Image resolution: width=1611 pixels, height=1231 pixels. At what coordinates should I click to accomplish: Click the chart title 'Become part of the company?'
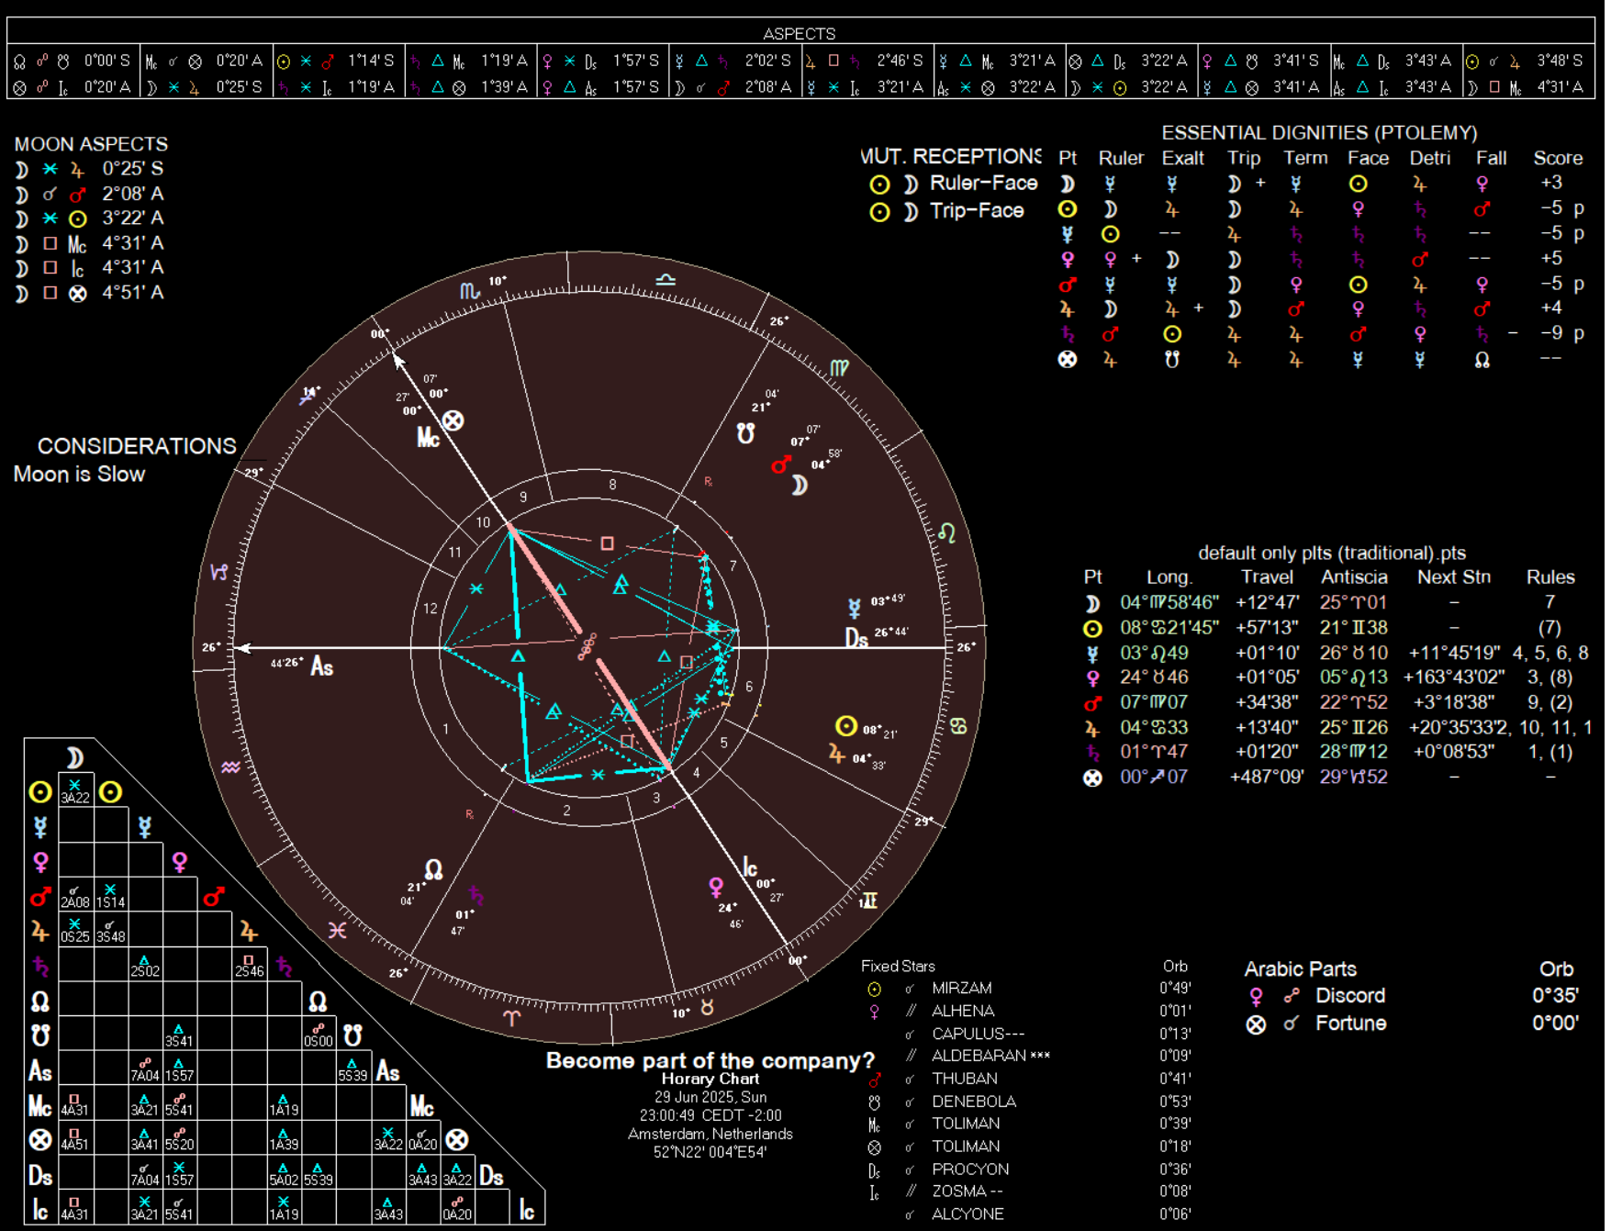710,1061
